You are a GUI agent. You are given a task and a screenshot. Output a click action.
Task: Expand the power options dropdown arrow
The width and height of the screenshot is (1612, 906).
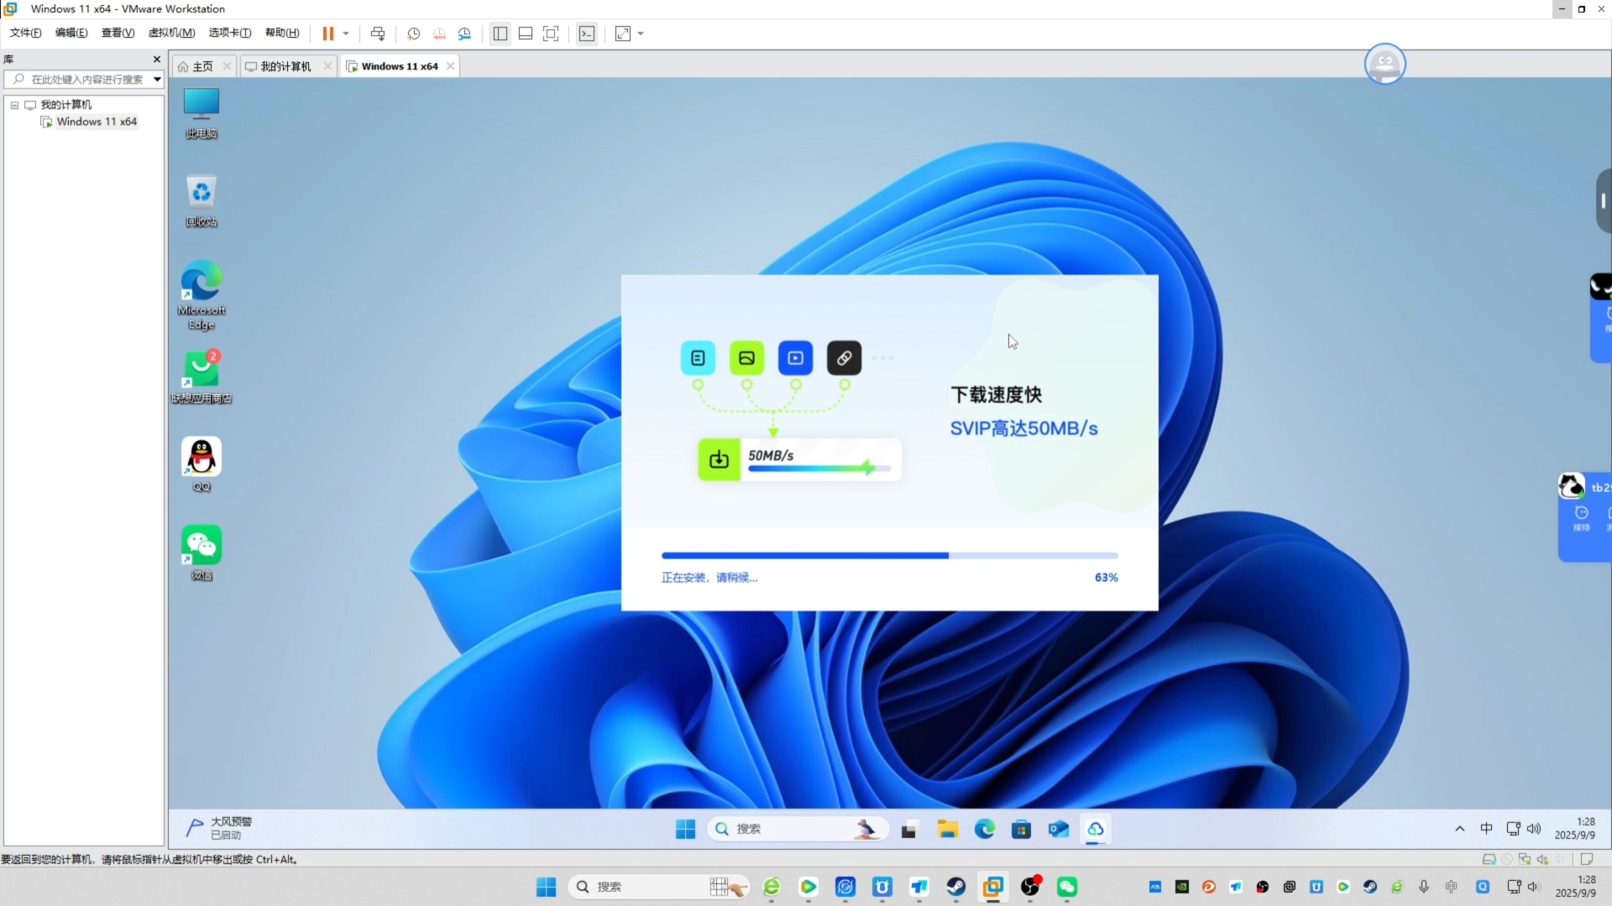click(x=346, y=34)
